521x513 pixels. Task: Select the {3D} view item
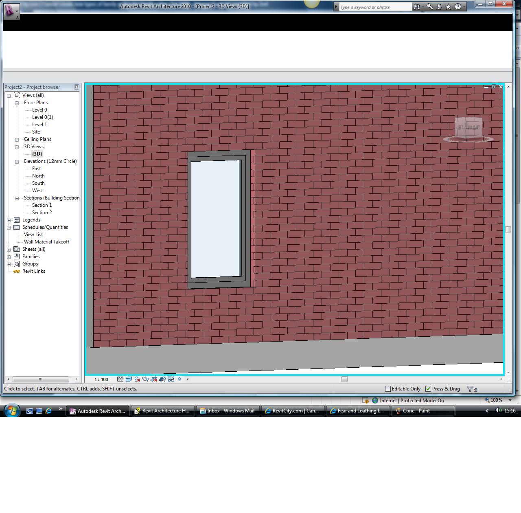click(37, 154)
